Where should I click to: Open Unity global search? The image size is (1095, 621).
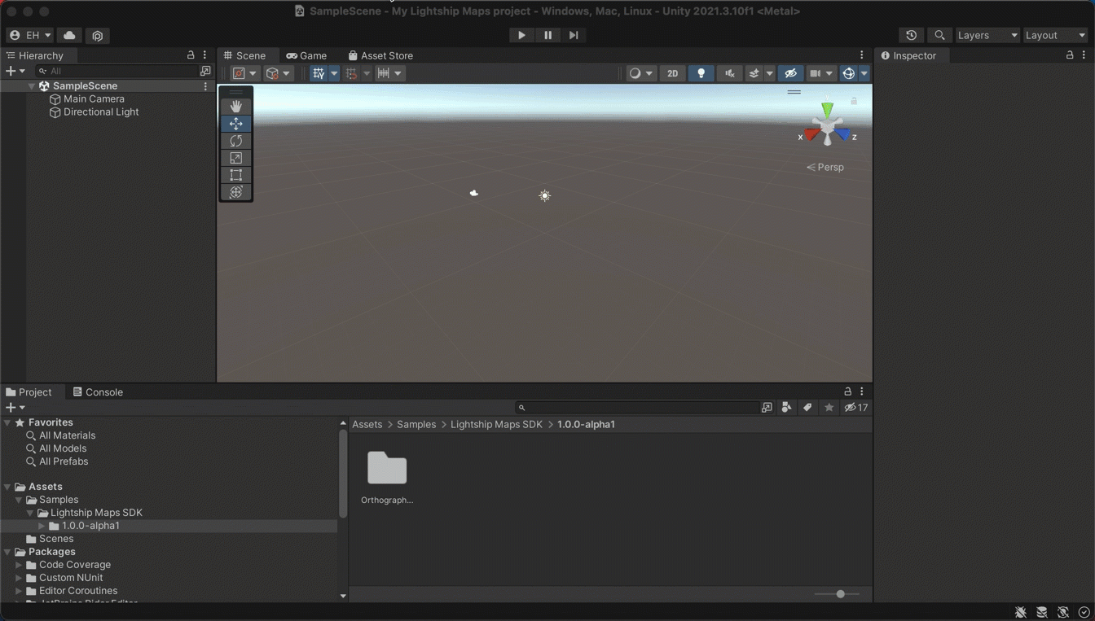tap(939, 35)
